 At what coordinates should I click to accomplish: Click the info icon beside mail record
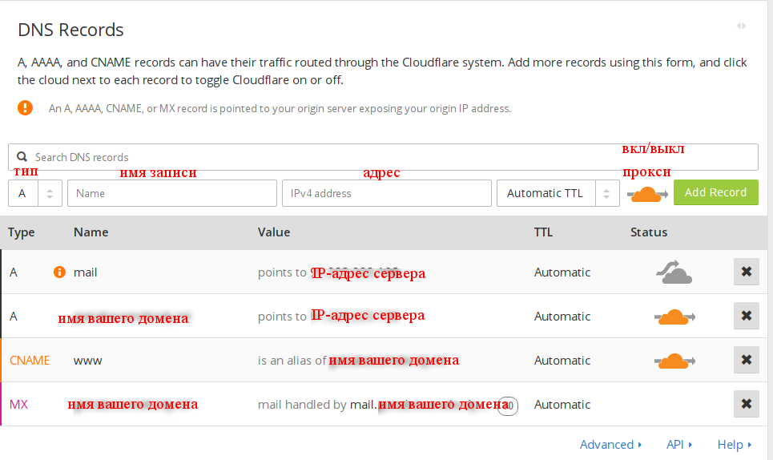pyautogui.click(x=59, y=272)
